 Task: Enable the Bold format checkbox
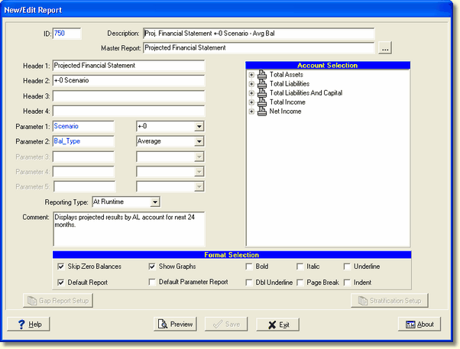(x=249, y=267)
